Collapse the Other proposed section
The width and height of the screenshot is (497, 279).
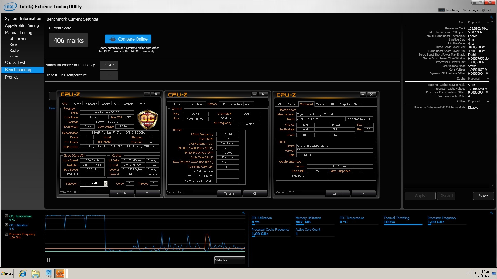488,101
